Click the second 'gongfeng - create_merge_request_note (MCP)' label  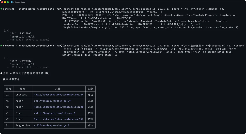pyautogui.click(x=33, y=46)
